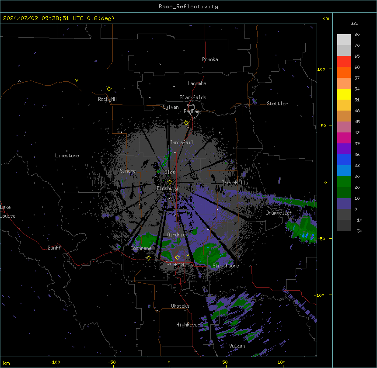Select the Sylvan label
This screenshot has width=377, height=368.
click(171, 107)
